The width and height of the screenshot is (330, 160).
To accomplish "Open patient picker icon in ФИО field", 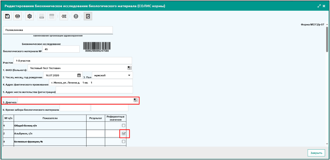I will pos(130,68).
